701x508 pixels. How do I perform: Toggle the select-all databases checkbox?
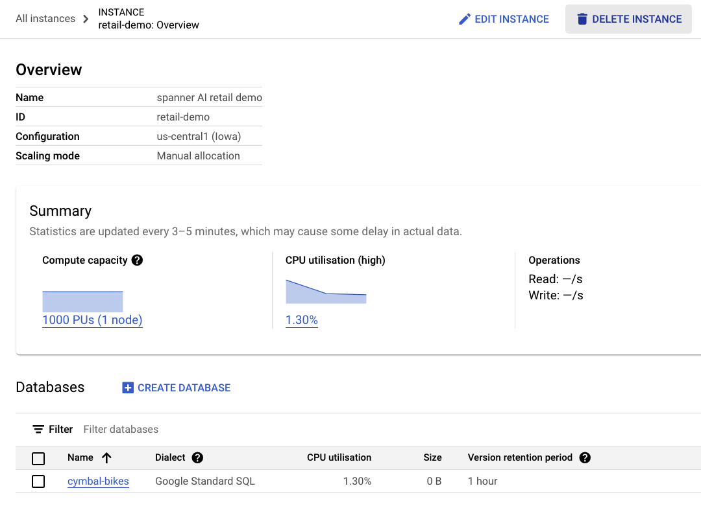point(38,459)
